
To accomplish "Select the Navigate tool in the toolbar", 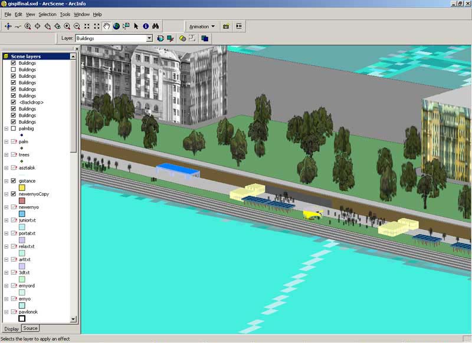I will coord(8,27).
